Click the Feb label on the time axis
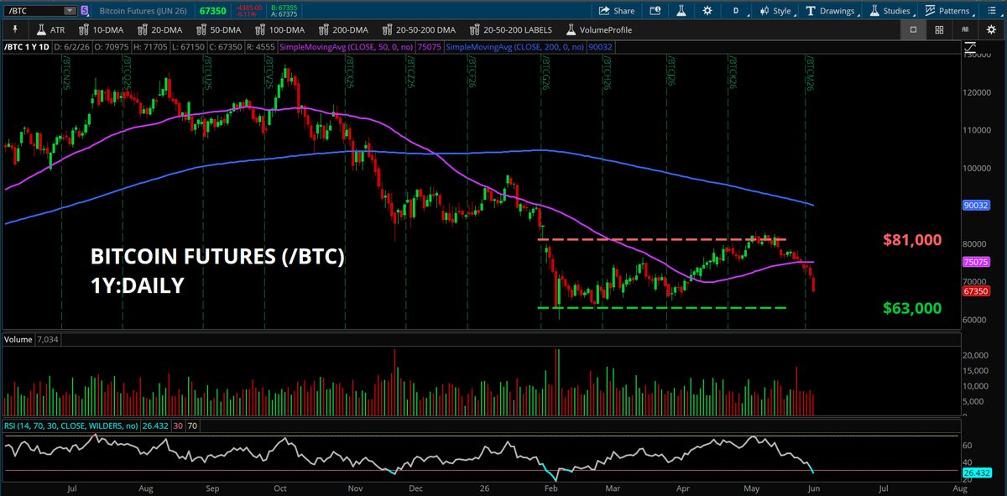This screenshot has width=1007, height=496. click(551, 488)
